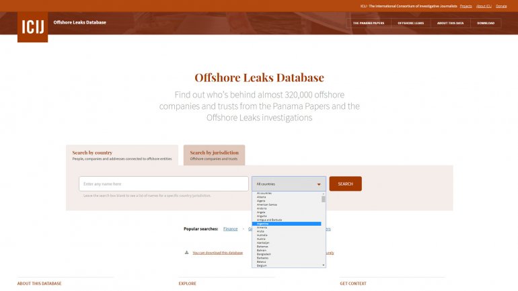The image size is (518, 291).
Task: Select Bahrain in the country list
Action: click(x=287, y=251)
